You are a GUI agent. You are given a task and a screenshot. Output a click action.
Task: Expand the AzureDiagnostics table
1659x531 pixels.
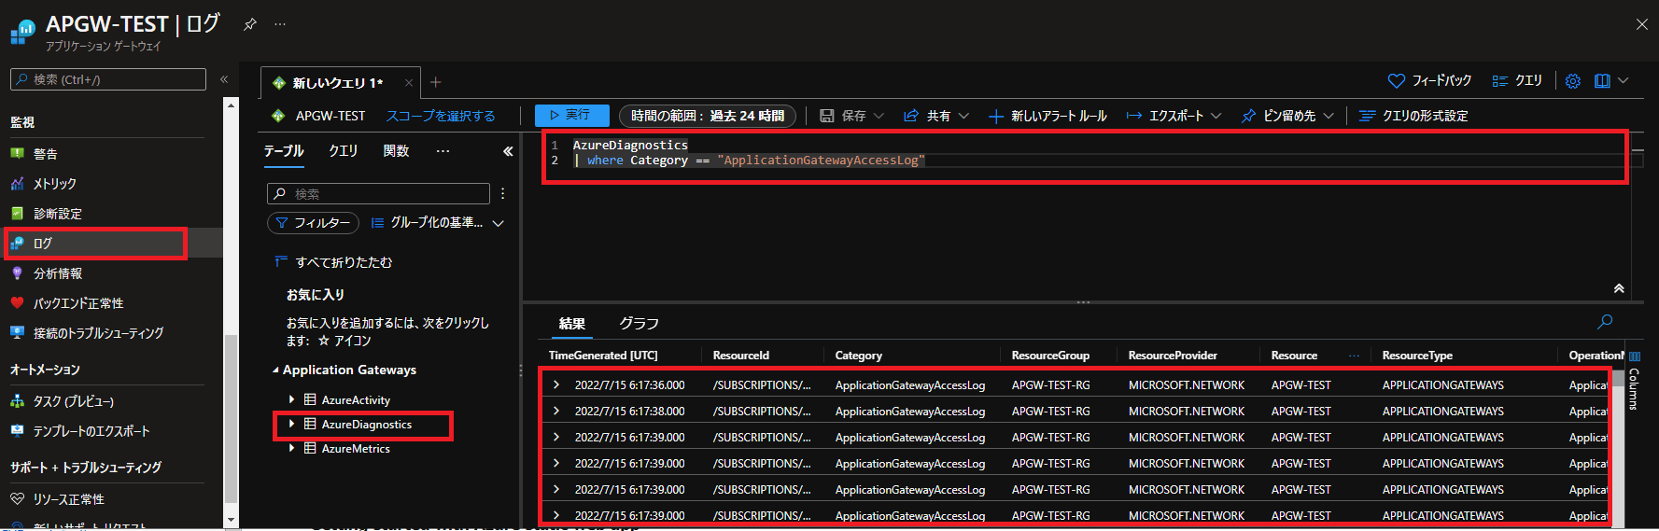tap(291, 424)
